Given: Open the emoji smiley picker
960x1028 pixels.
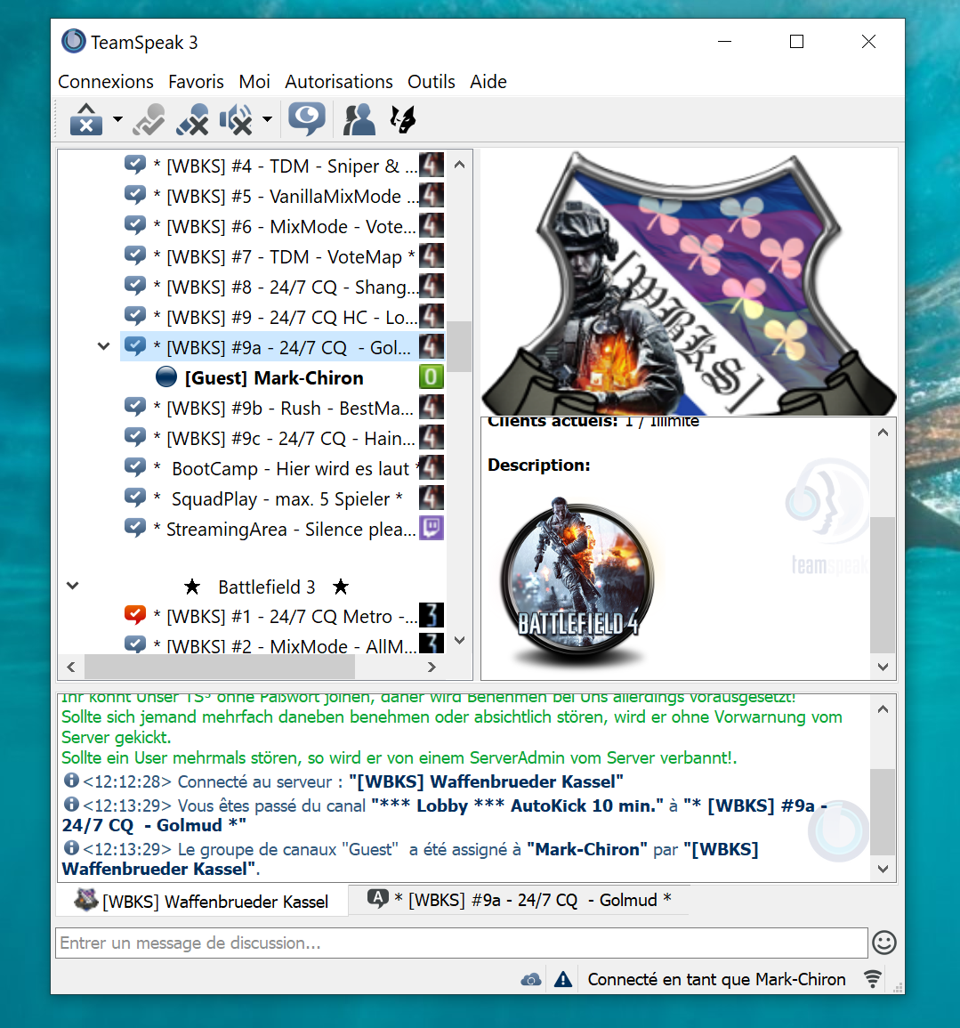Looking at the screenshot, I should coord(883,943).
